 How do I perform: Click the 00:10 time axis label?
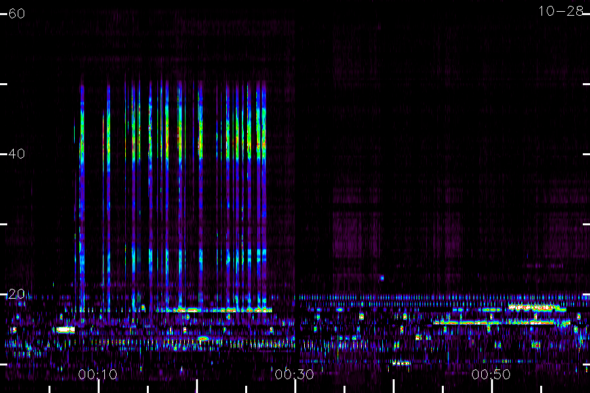98,374
